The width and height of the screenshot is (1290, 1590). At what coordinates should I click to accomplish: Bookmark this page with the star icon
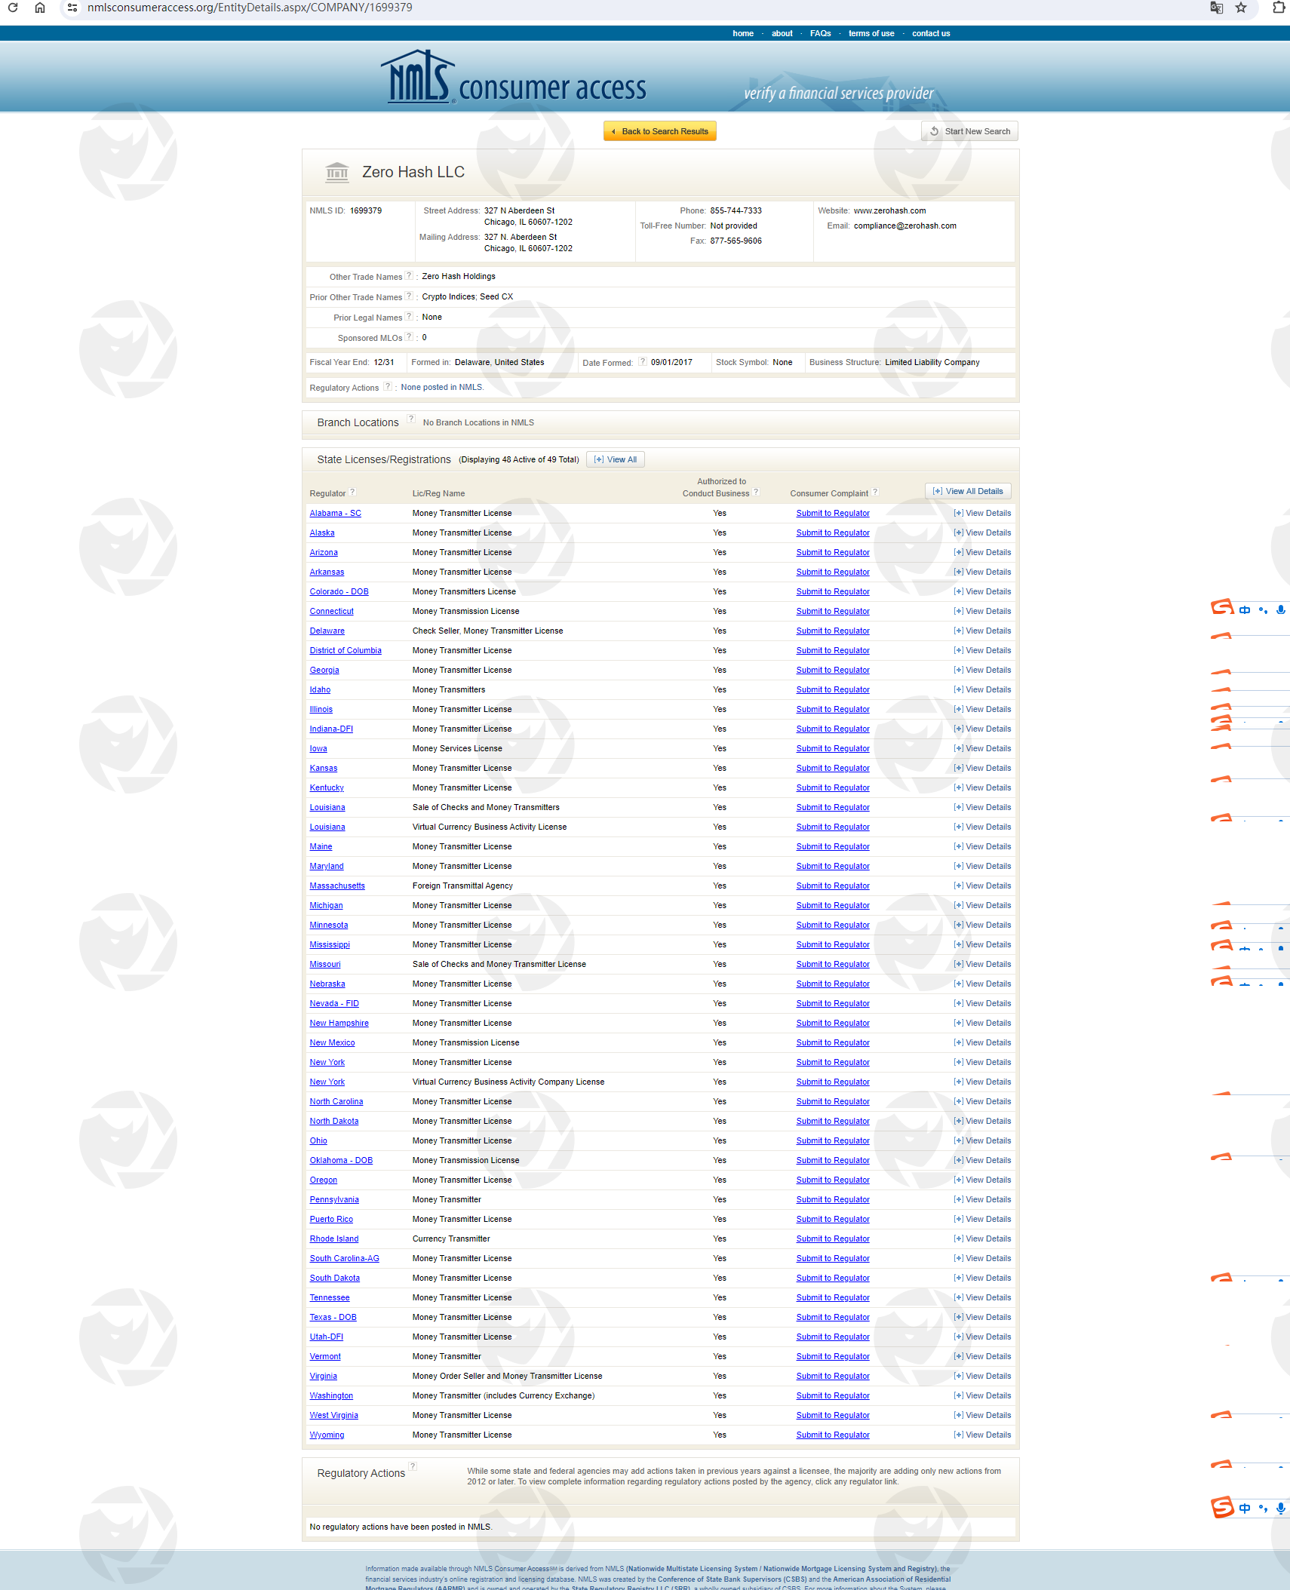coord(1241,8)
